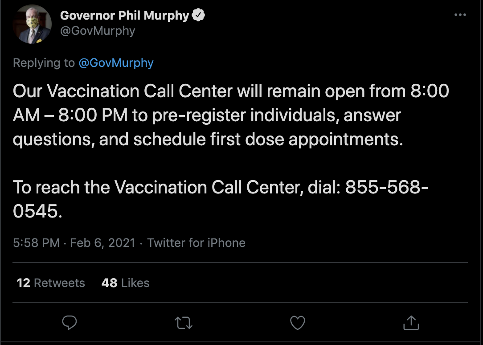Open the more options ellipsis menu
Image resolution: width=483 pixels, height=345 pixels.
point(460,15)
